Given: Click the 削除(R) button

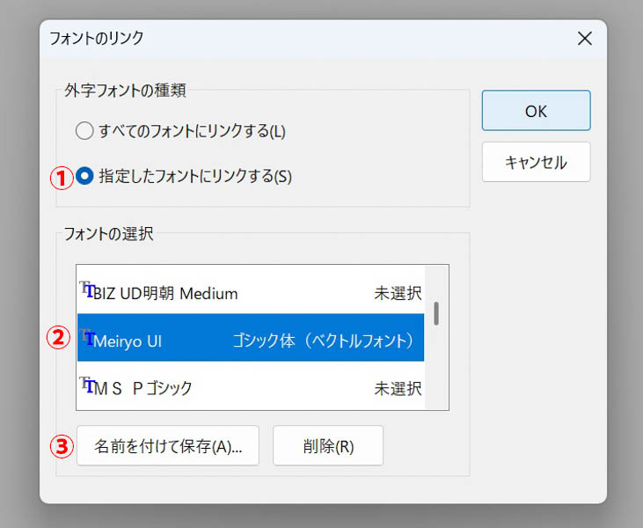Looking at the screenshot, I should [x=328, y=445].
